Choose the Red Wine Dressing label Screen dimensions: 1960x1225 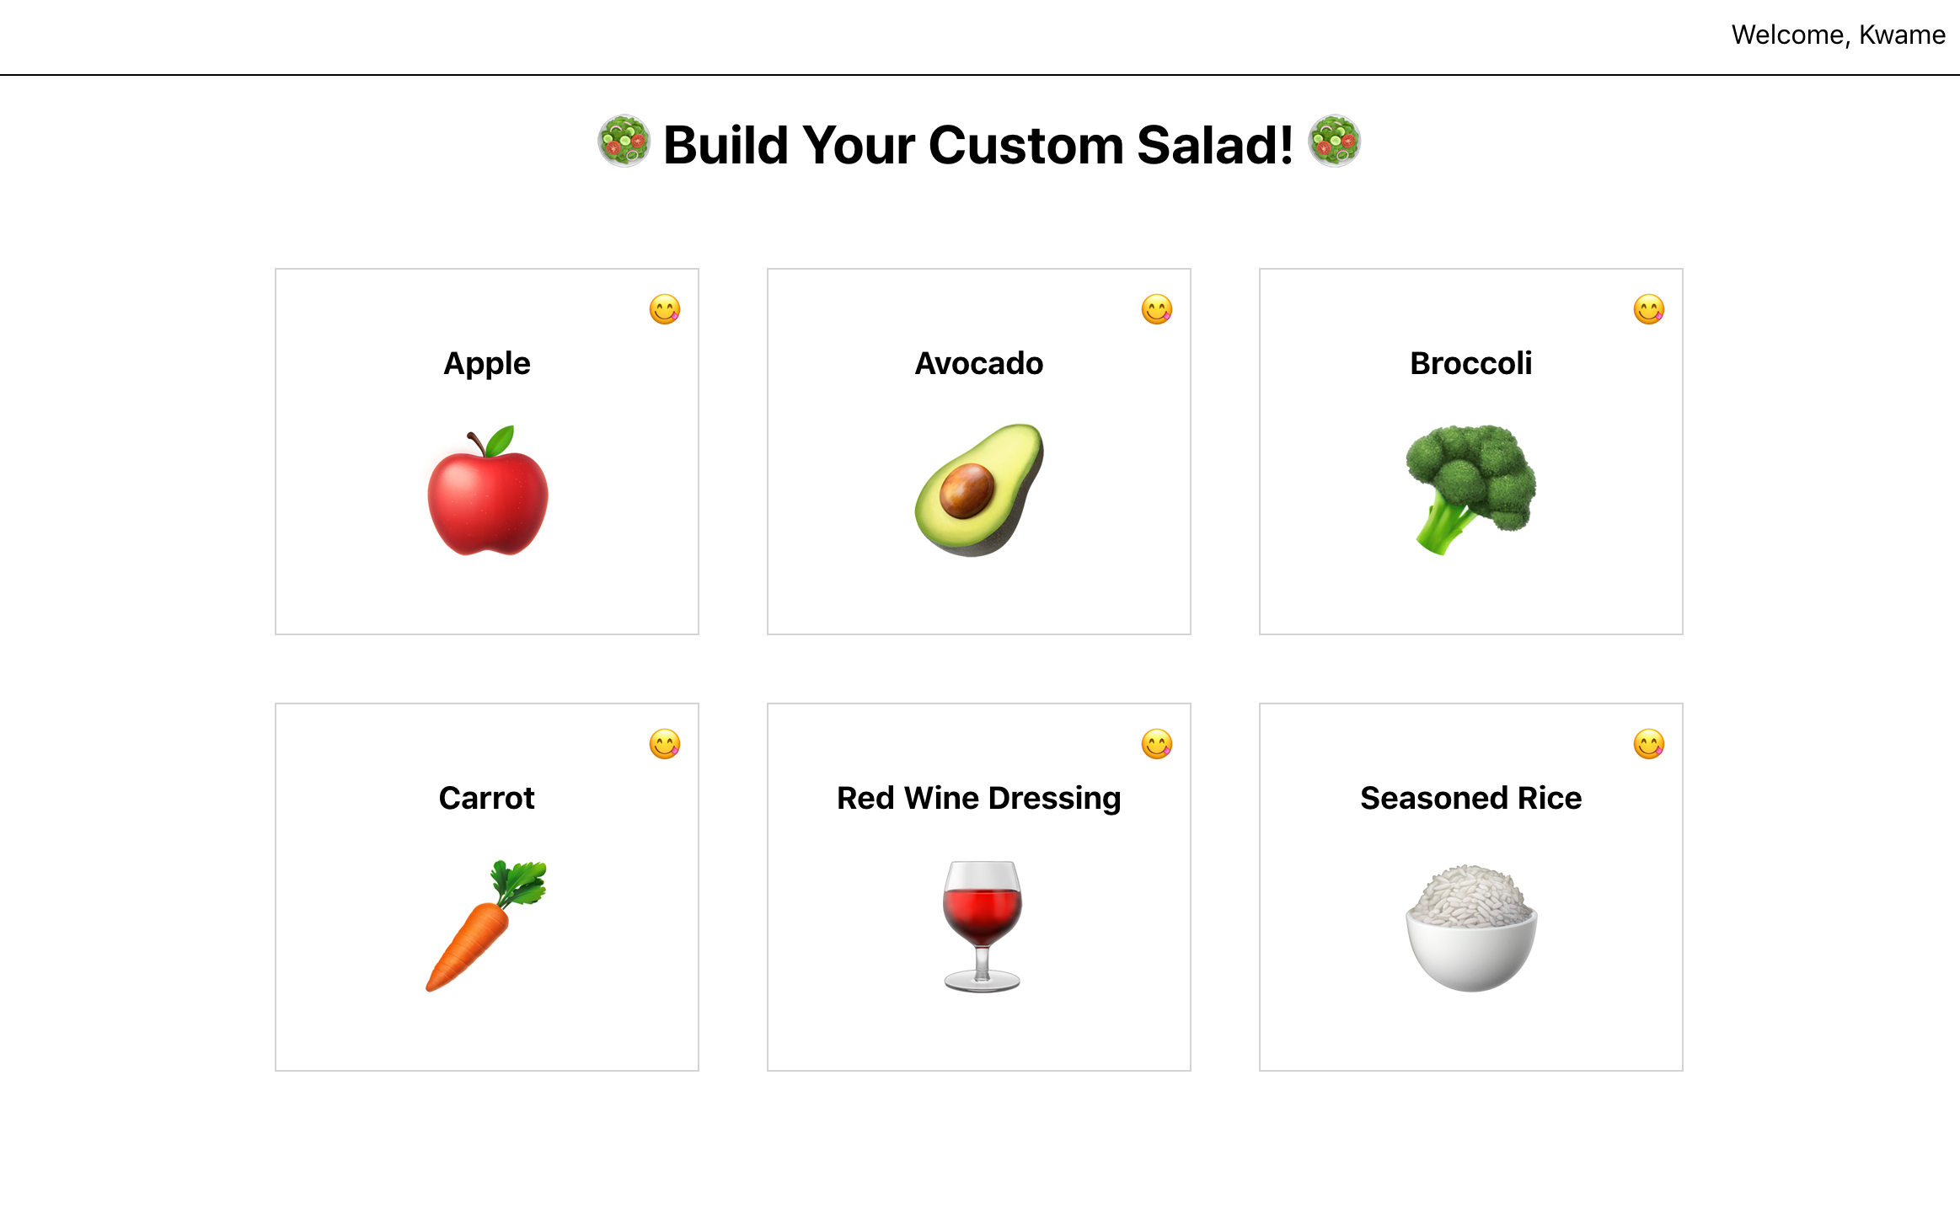(x=978, y=798)
